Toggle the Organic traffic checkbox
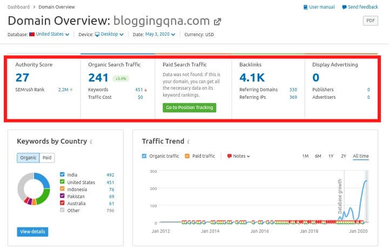Image resolution: width=389 pixels, height=250 pixels. click(x=144, y=156)
